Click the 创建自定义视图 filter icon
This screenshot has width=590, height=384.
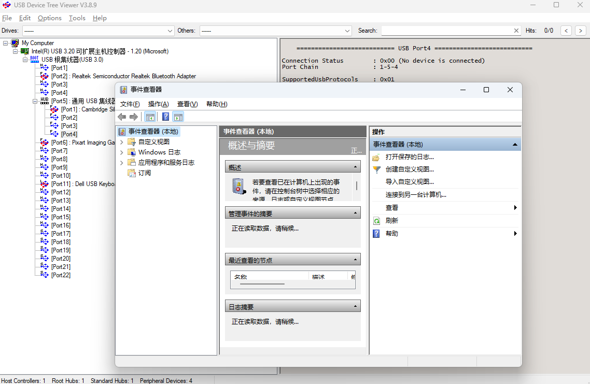tap(376, 169)
